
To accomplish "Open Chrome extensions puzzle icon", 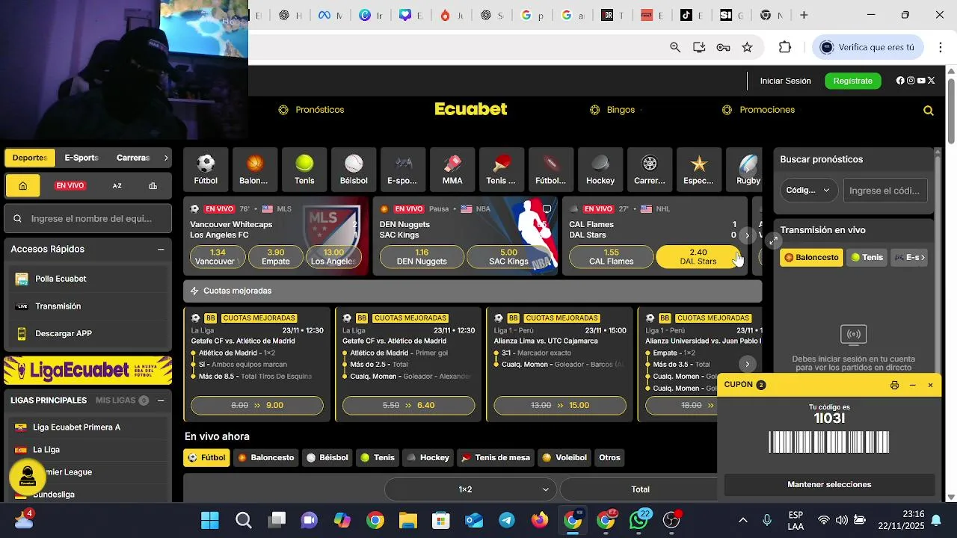I will tap(785, 47).
